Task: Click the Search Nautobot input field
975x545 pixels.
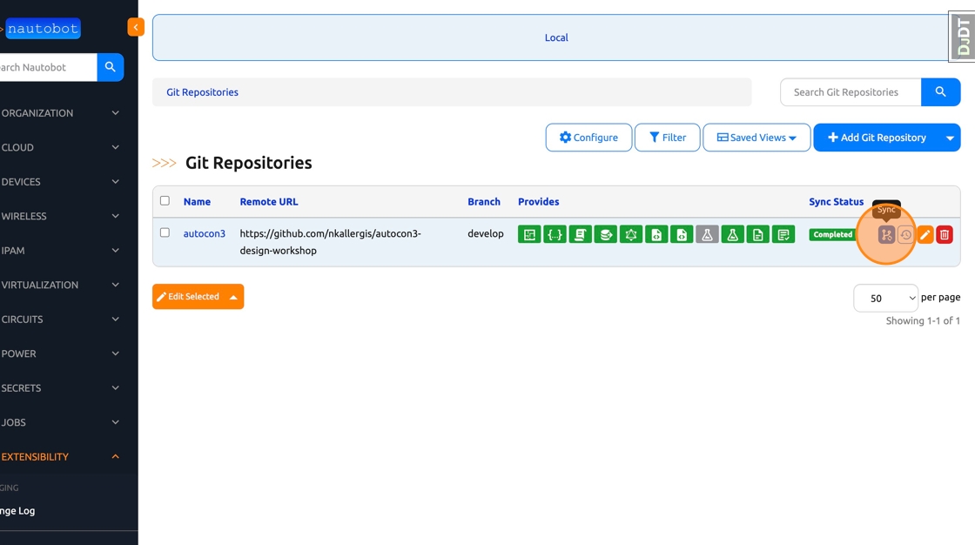Action: pyautogui.click(x=48, y=67)
